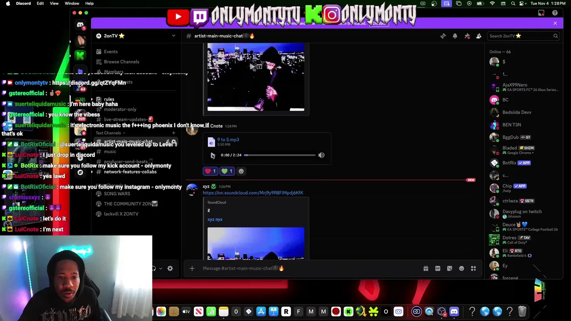Add channel plus next to Text Channels
571x321 pixels.
[174, 133]
